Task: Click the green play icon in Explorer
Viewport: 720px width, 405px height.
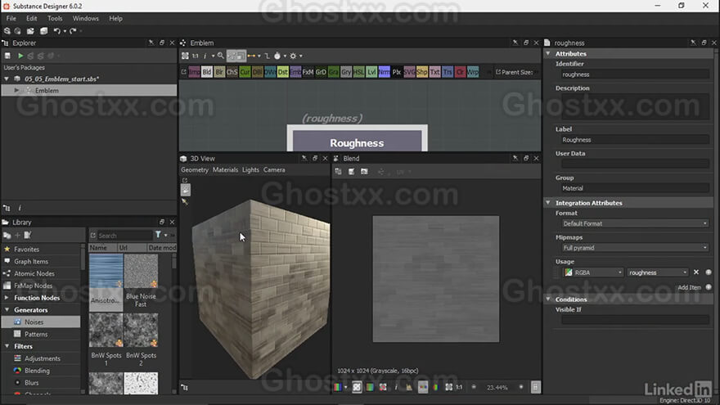Action: pos(20,56)
